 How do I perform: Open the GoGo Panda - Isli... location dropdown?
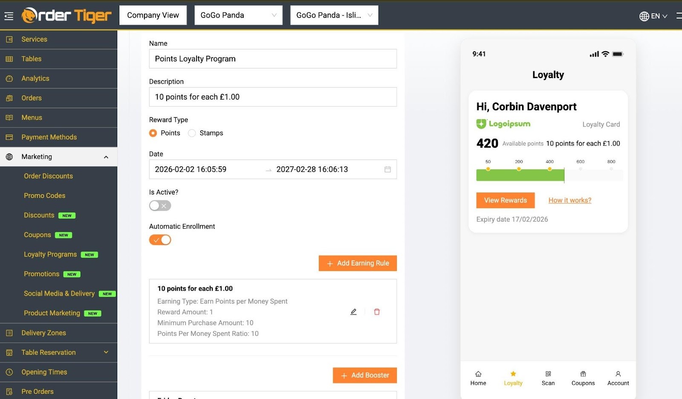coord(334,15)
